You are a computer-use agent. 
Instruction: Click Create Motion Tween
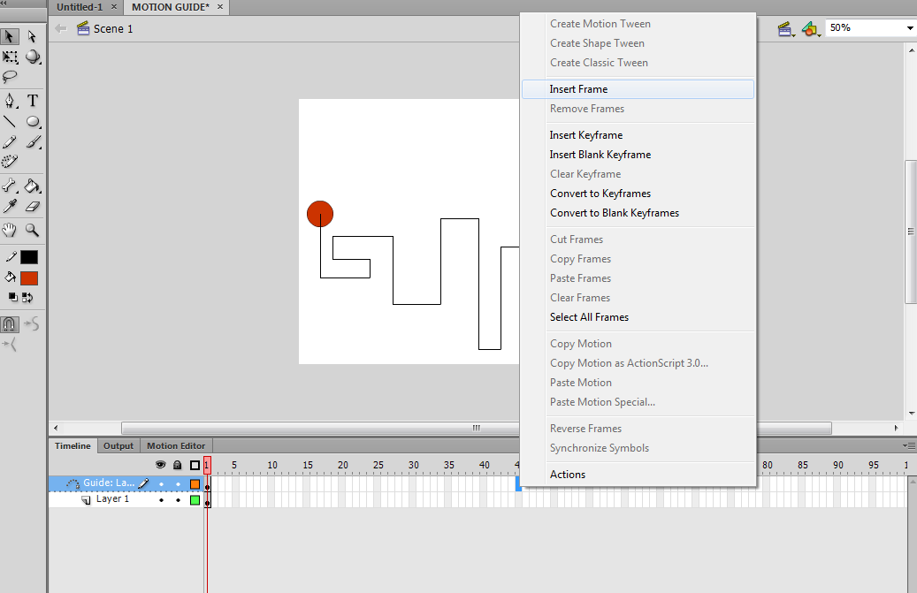[x=600, y=23]
